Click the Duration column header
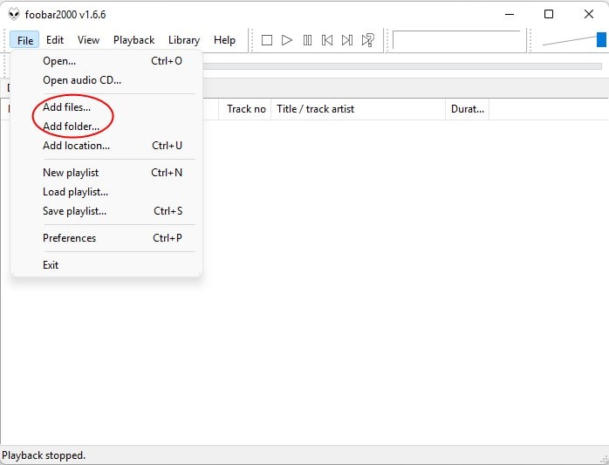This screenshot has height=465, width=609. [467, 109]
